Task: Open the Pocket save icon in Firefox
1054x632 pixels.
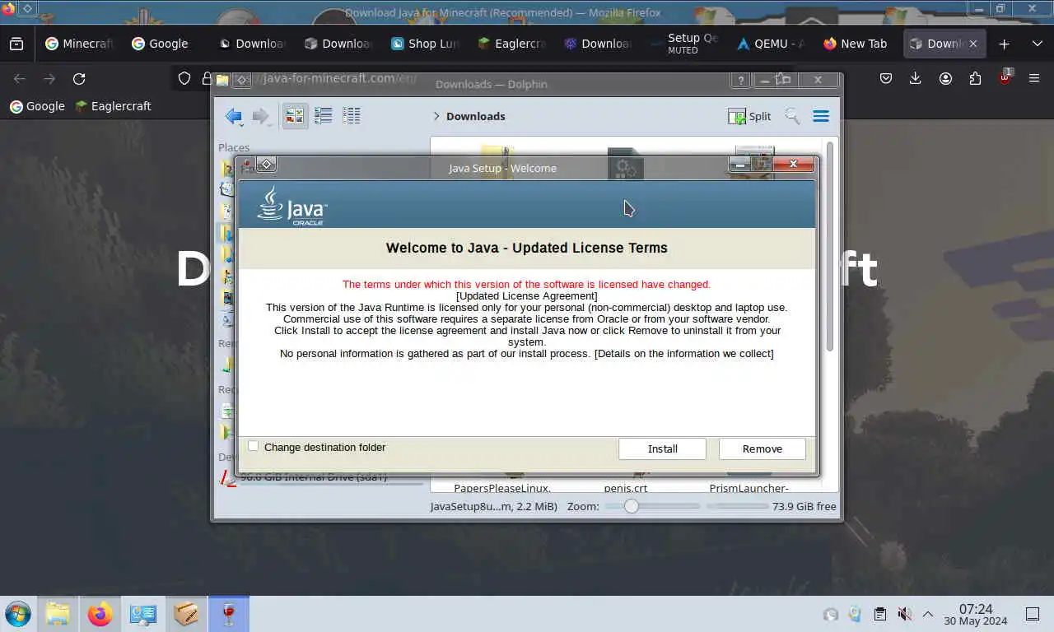Action: [886, 78]
